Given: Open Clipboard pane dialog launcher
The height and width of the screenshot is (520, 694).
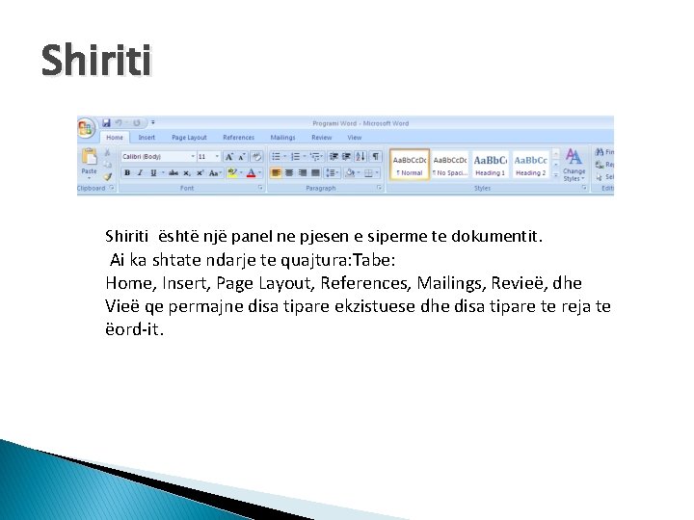Looking at the screenshot, I should tap(112, 188).
